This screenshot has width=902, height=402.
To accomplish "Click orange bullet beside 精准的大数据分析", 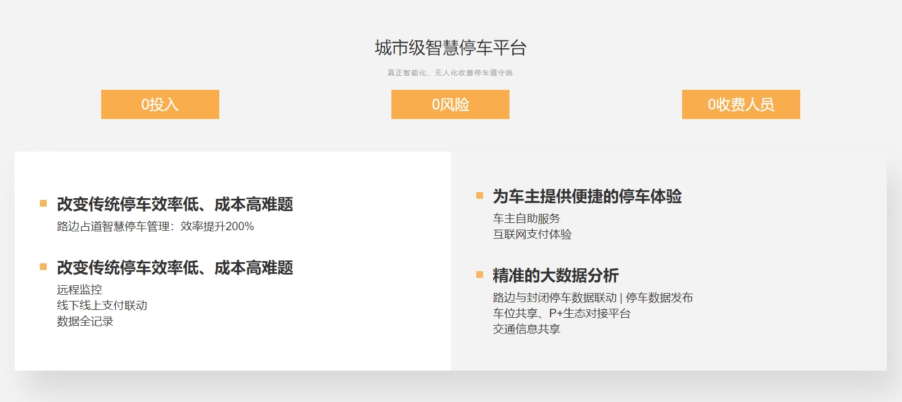I will pyautogui.click(x=480, y=275).
